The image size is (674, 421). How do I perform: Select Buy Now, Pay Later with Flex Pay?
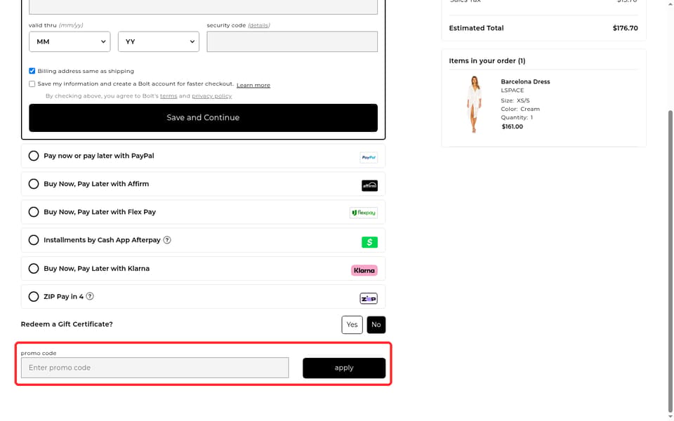tap(34, 212)
